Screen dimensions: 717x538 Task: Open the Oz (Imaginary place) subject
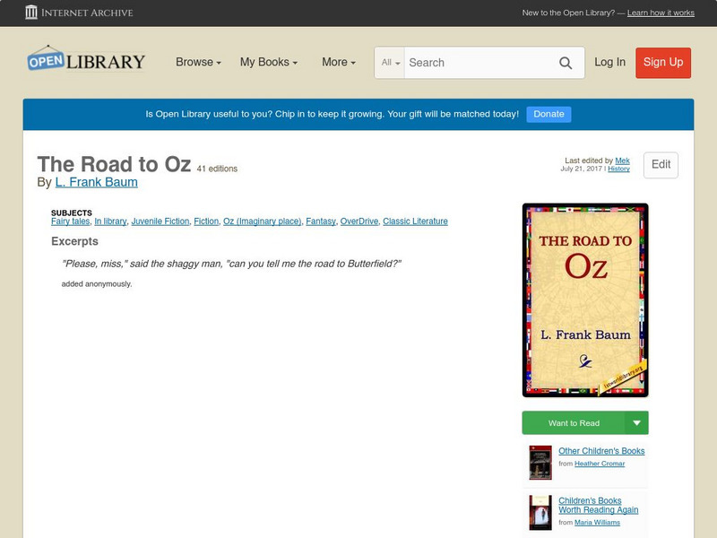click(260, 221)
